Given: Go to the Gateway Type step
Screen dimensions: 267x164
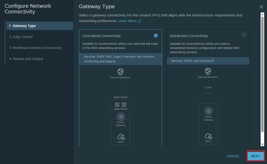Looking at the screenshot, I should click(x=40, y=26).
